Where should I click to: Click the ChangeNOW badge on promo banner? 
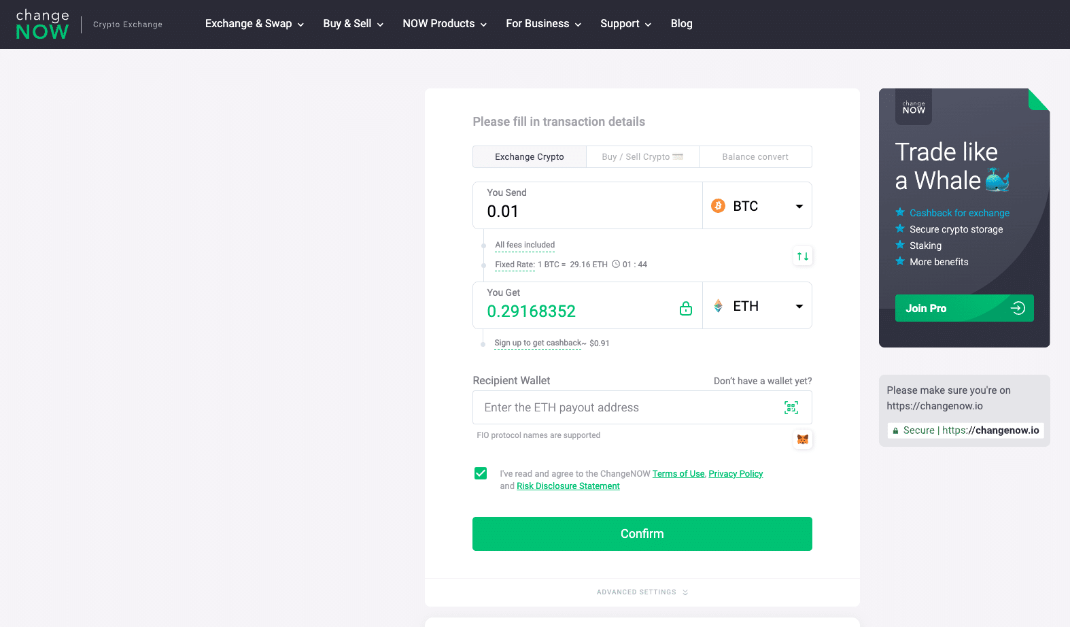(x=914, y=107)
